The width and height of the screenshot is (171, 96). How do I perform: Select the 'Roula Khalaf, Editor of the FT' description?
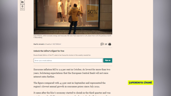[62, 55]
